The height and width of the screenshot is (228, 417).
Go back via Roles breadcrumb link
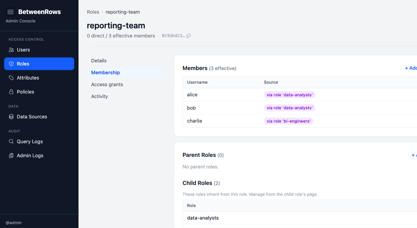93,12
